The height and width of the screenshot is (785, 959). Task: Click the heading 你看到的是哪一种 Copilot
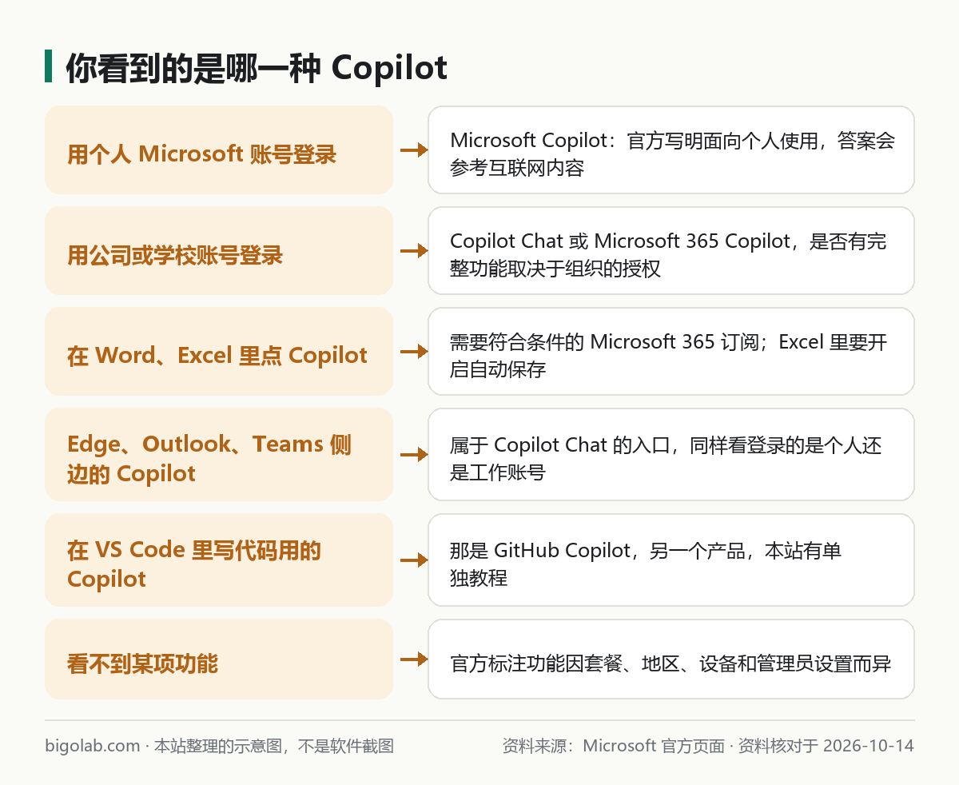coord(256,68)
